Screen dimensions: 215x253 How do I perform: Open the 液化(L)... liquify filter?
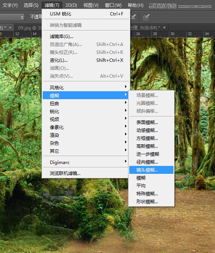pyautogui.click(x=86, y=60)
